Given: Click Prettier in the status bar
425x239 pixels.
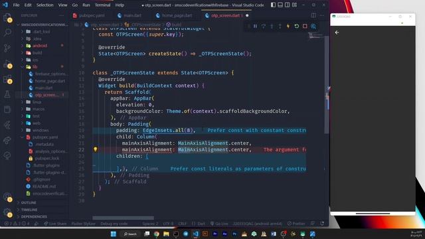Looking at the screenshot, I should click(296, 224).
